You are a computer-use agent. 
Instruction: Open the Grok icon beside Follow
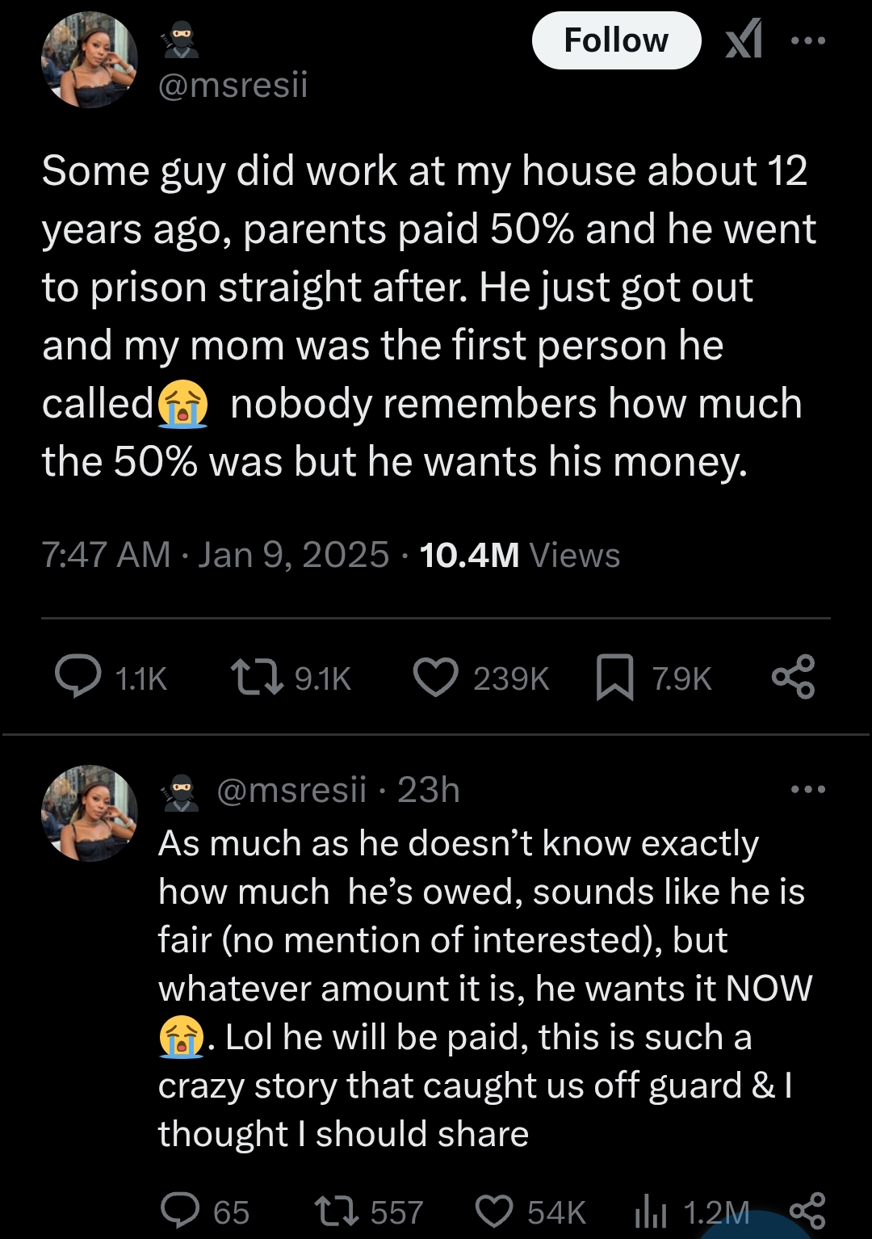tap(744, 40)
